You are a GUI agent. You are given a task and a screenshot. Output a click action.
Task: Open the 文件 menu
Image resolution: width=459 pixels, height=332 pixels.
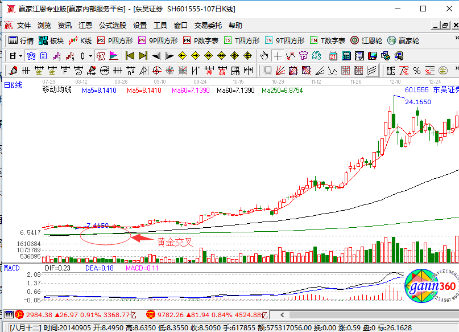point(24,26)
